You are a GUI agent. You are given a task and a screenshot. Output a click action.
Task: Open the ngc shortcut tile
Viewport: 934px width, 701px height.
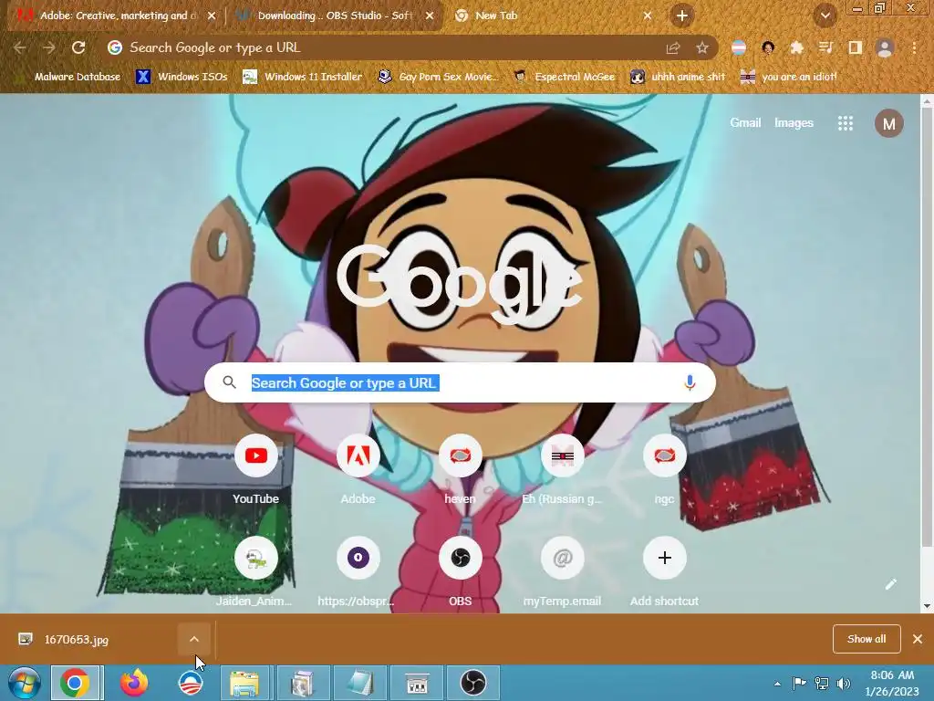point(664,471)
